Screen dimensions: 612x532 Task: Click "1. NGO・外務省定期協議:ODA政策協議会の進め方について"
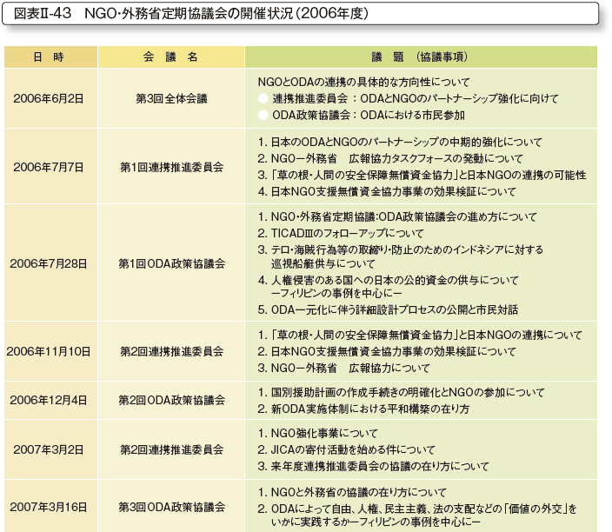(397, 217)
